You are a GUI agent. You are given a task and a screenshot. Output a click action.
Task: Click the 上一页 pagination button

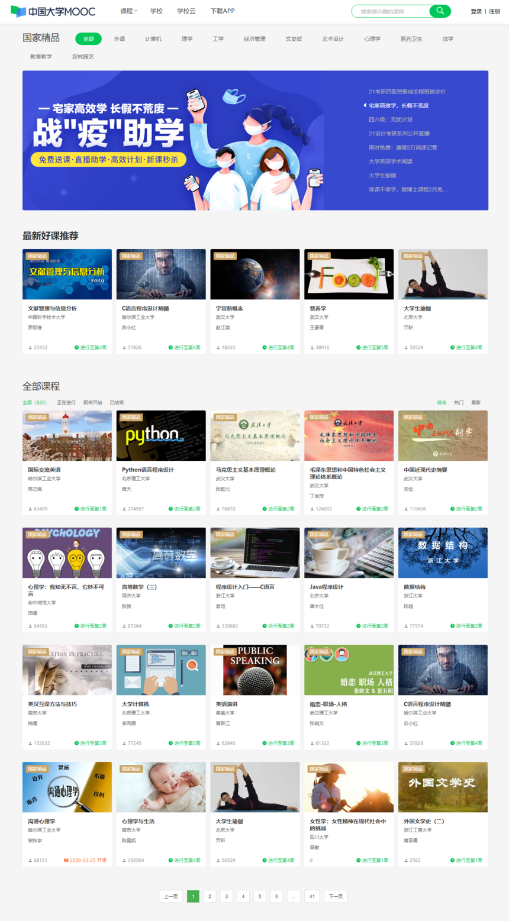click(170, 896)
